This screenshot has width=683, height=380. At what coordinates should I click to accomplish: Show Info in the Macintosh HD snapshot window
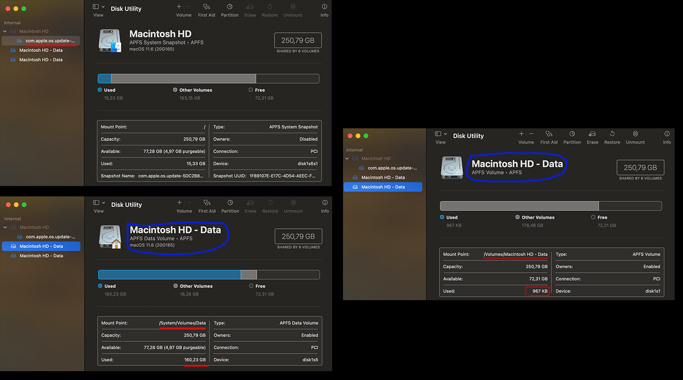324,7
